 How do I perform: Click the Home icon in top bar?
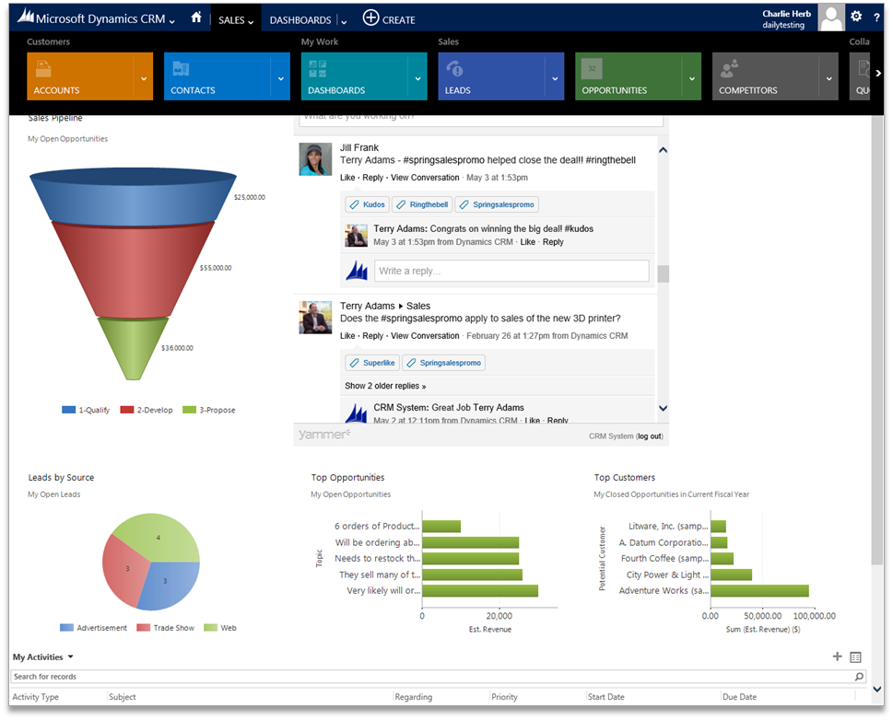[x=196, y=17]
